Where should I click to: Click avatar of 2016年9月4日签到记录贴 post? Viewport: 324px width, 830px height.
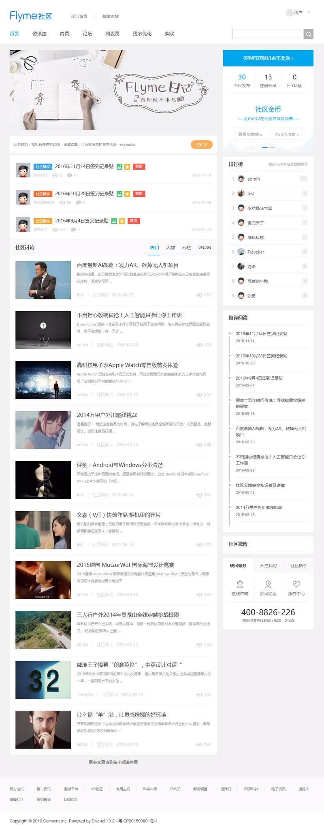23,224
